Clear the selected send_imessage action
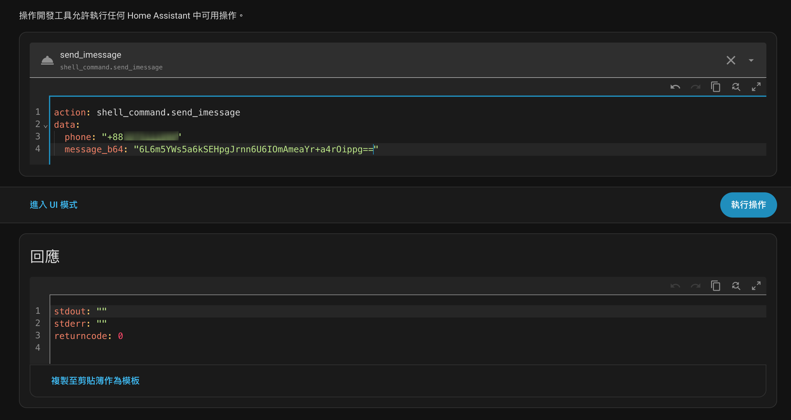 (x=731, y=60)
